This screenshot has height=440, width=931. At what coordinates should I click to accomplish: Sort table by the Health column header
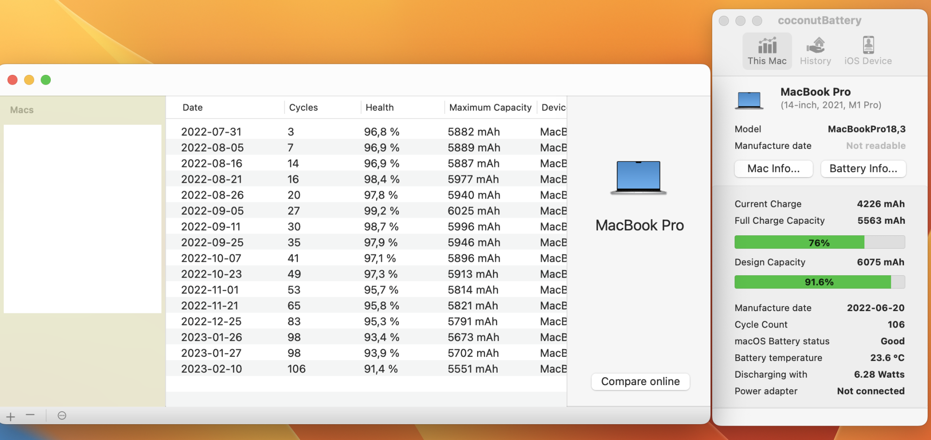(380, 107)
